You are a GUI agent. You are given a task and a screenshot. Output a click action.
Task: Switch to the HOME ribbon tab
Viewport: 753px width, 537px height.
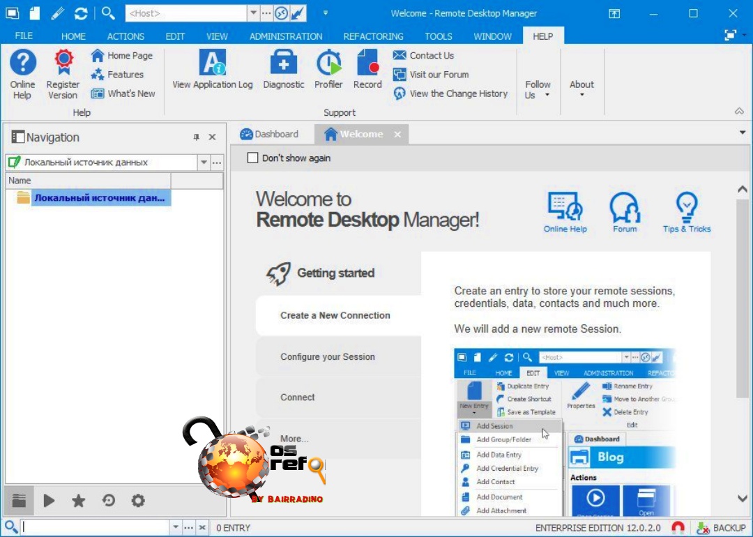click(x=73, y=36)
